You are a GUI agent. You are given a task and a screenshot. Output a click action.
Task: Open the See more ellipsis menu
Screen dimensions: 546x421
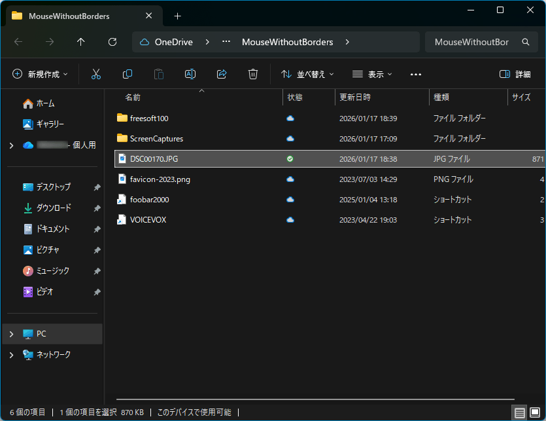(416, 75)
